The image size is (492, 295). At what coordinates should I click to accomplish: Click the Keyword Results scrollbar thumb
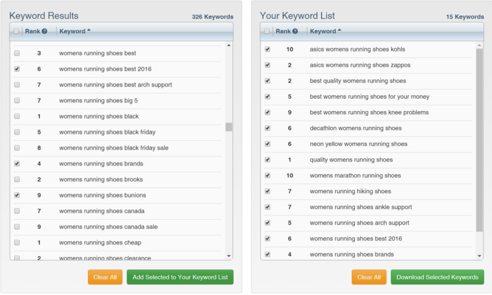pos(229,127)
